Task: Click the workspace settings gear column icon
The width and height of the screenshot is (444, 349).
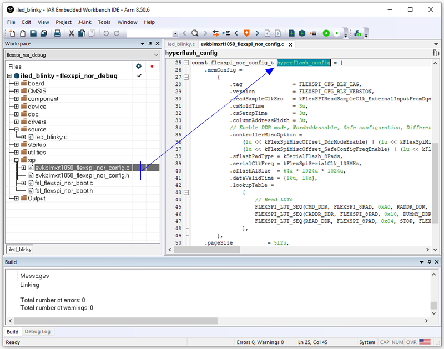Action: click(139, 66)
